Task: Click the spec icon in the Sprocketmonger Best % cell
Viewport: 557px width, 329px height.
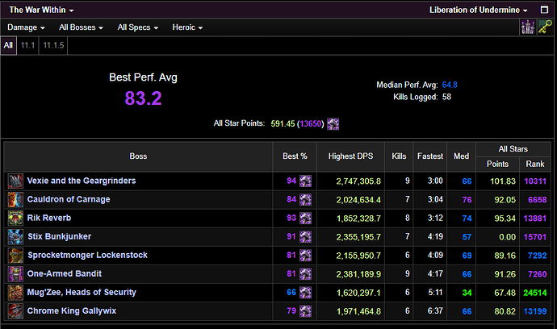Action: point(305,255)
